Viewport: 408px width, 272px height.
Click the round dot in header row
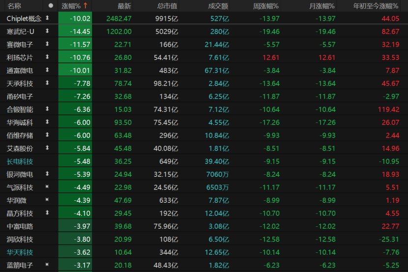51,6
